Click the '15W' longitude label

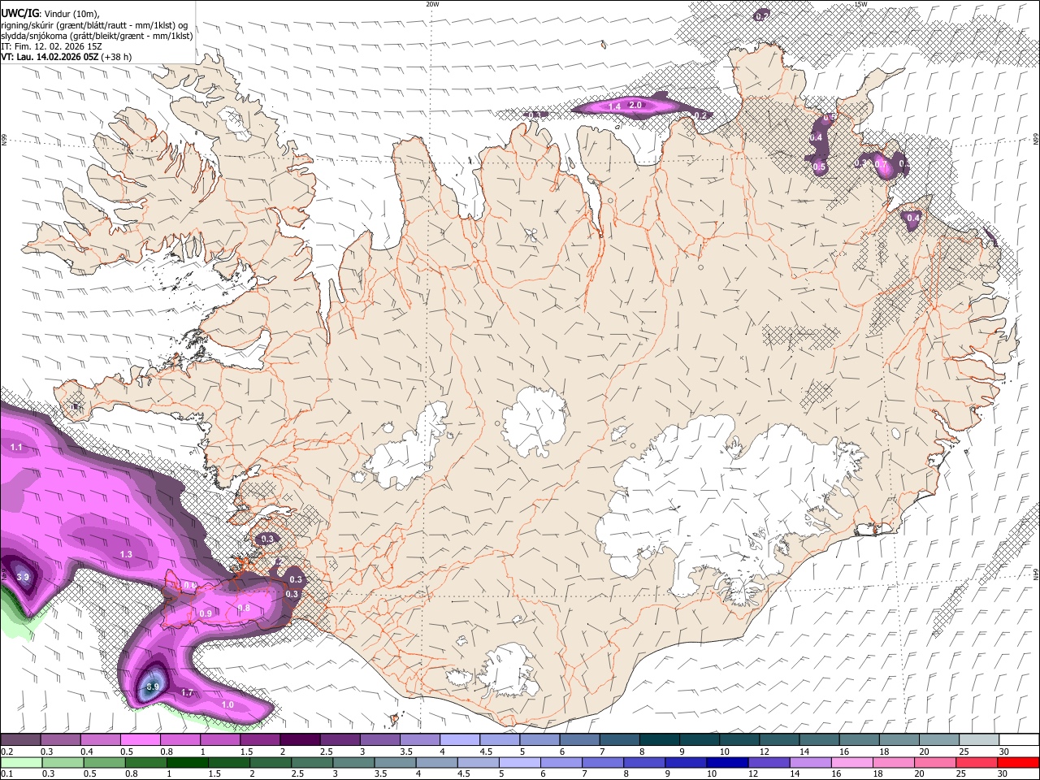click(861, 4)
